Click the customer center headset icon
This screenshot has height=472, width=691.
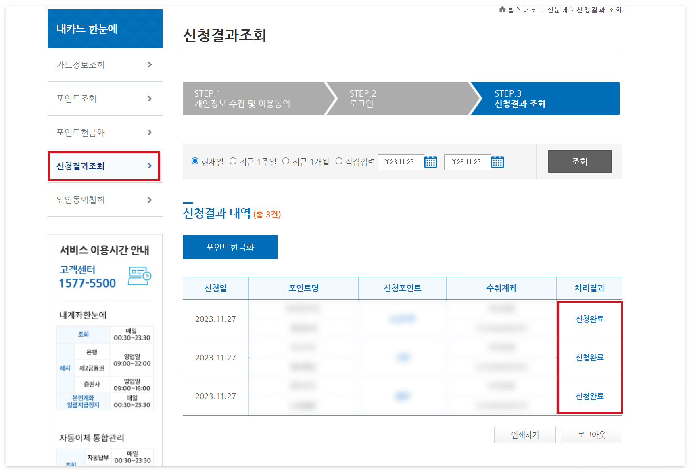[140, 275]
